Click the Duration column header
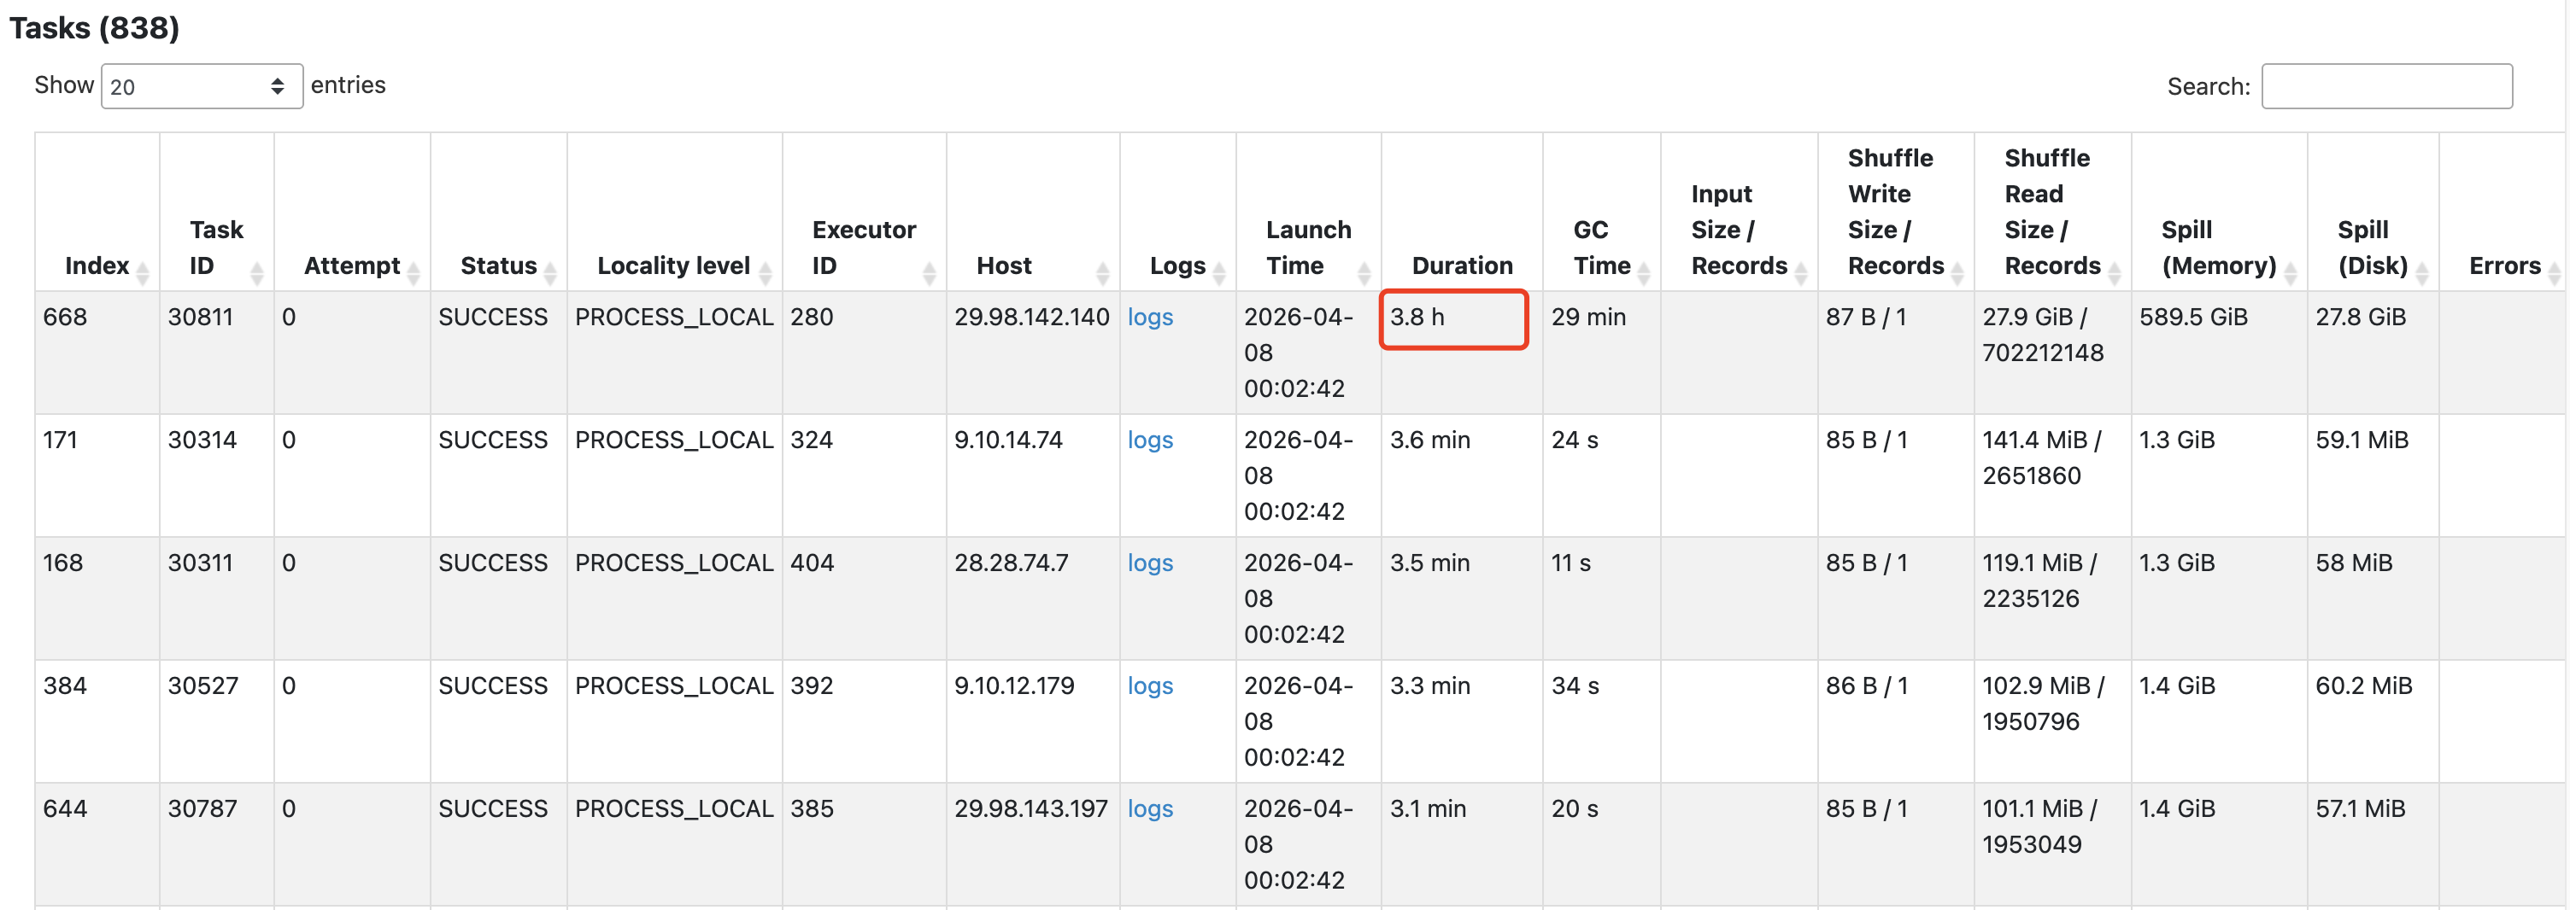This screenshot has width=2570, height=910. 1462,265
